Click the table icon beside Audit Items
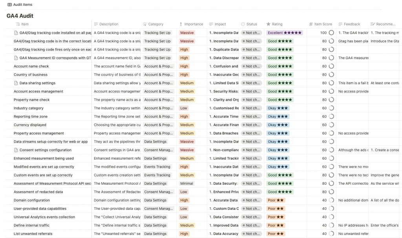The image size is (402, 238). pyautogui.click(x=10, y=5)
